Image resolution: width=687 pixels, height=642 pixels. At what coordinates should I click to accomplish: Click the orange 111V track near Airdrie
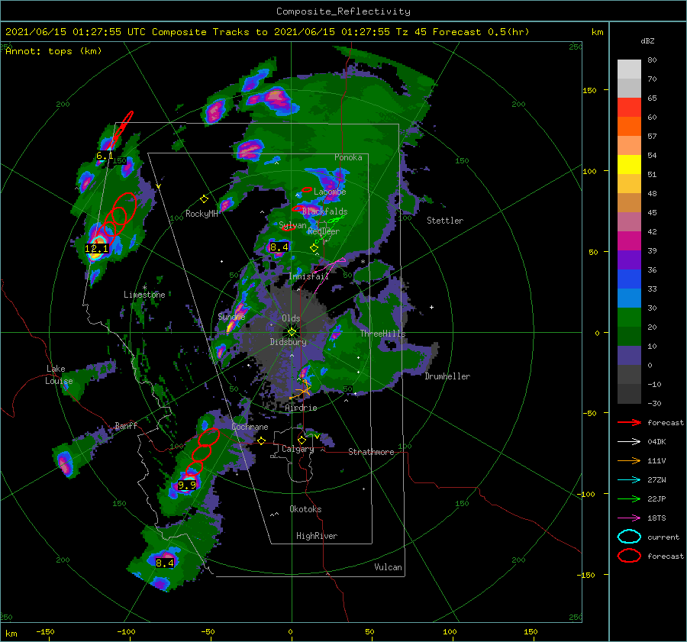(x=302, y=390)
